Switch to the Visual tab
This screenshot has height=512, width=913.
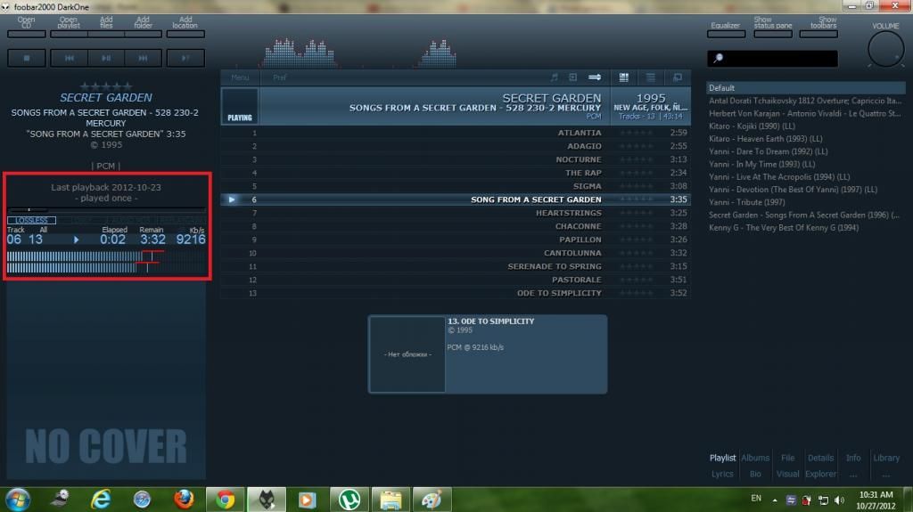pos(787,475)
